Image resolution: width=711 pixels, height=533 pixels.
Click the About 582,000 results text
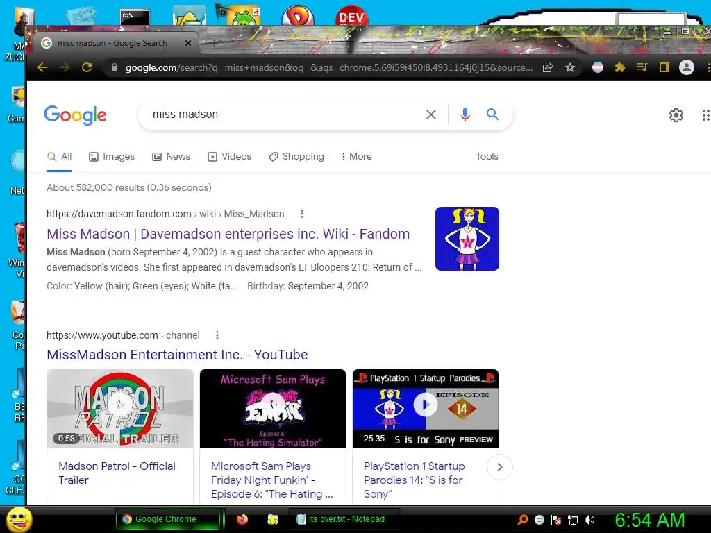[x=128, y=187]
